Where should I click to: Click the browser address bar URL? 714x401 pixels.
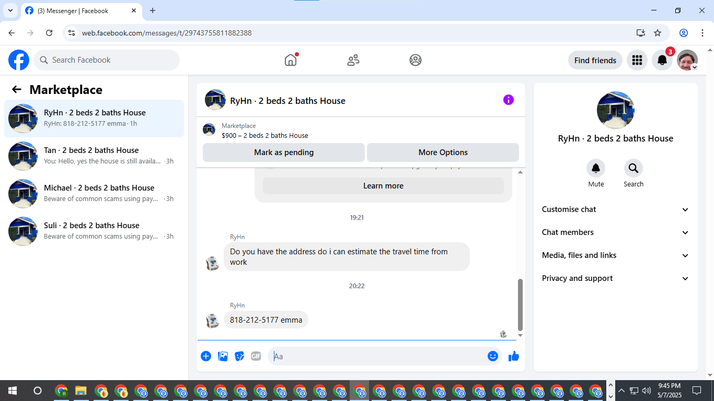167,33
